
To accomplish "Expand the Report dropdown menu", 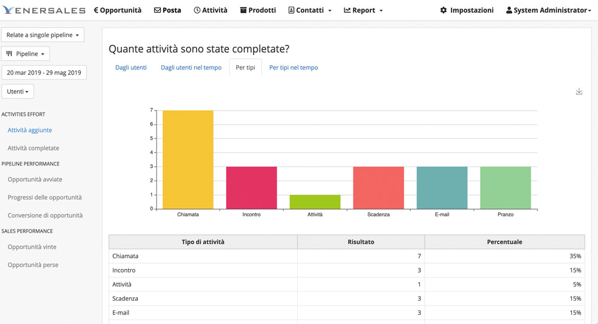I will pos(363,10).
